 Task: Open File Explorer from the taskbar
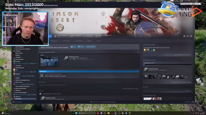tap(108, 113)
